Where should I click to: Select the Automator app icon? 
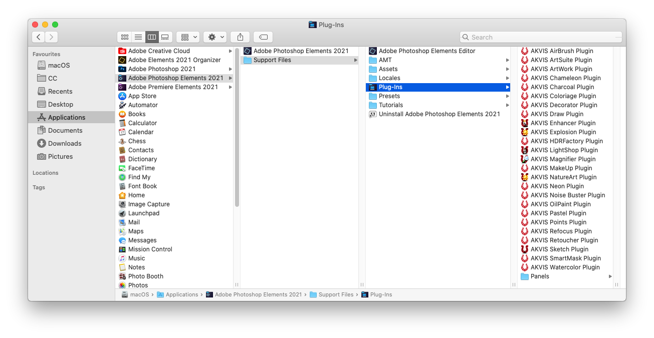point(122,105)
